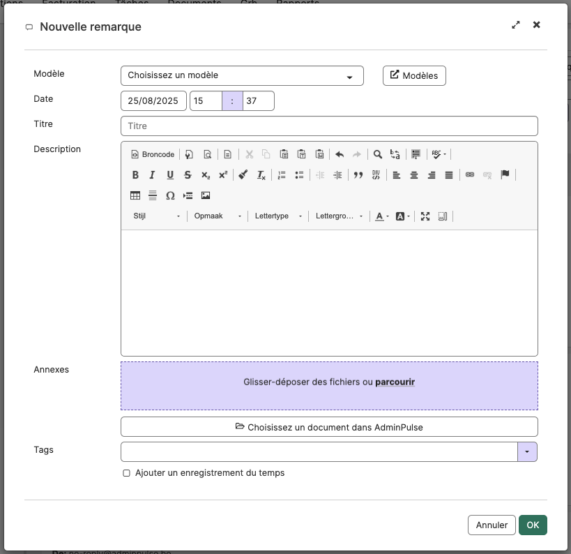This screenshot has height=554, width=571.
Task: Expand the Tags dropdown arrow
Action: coord(527,452)
